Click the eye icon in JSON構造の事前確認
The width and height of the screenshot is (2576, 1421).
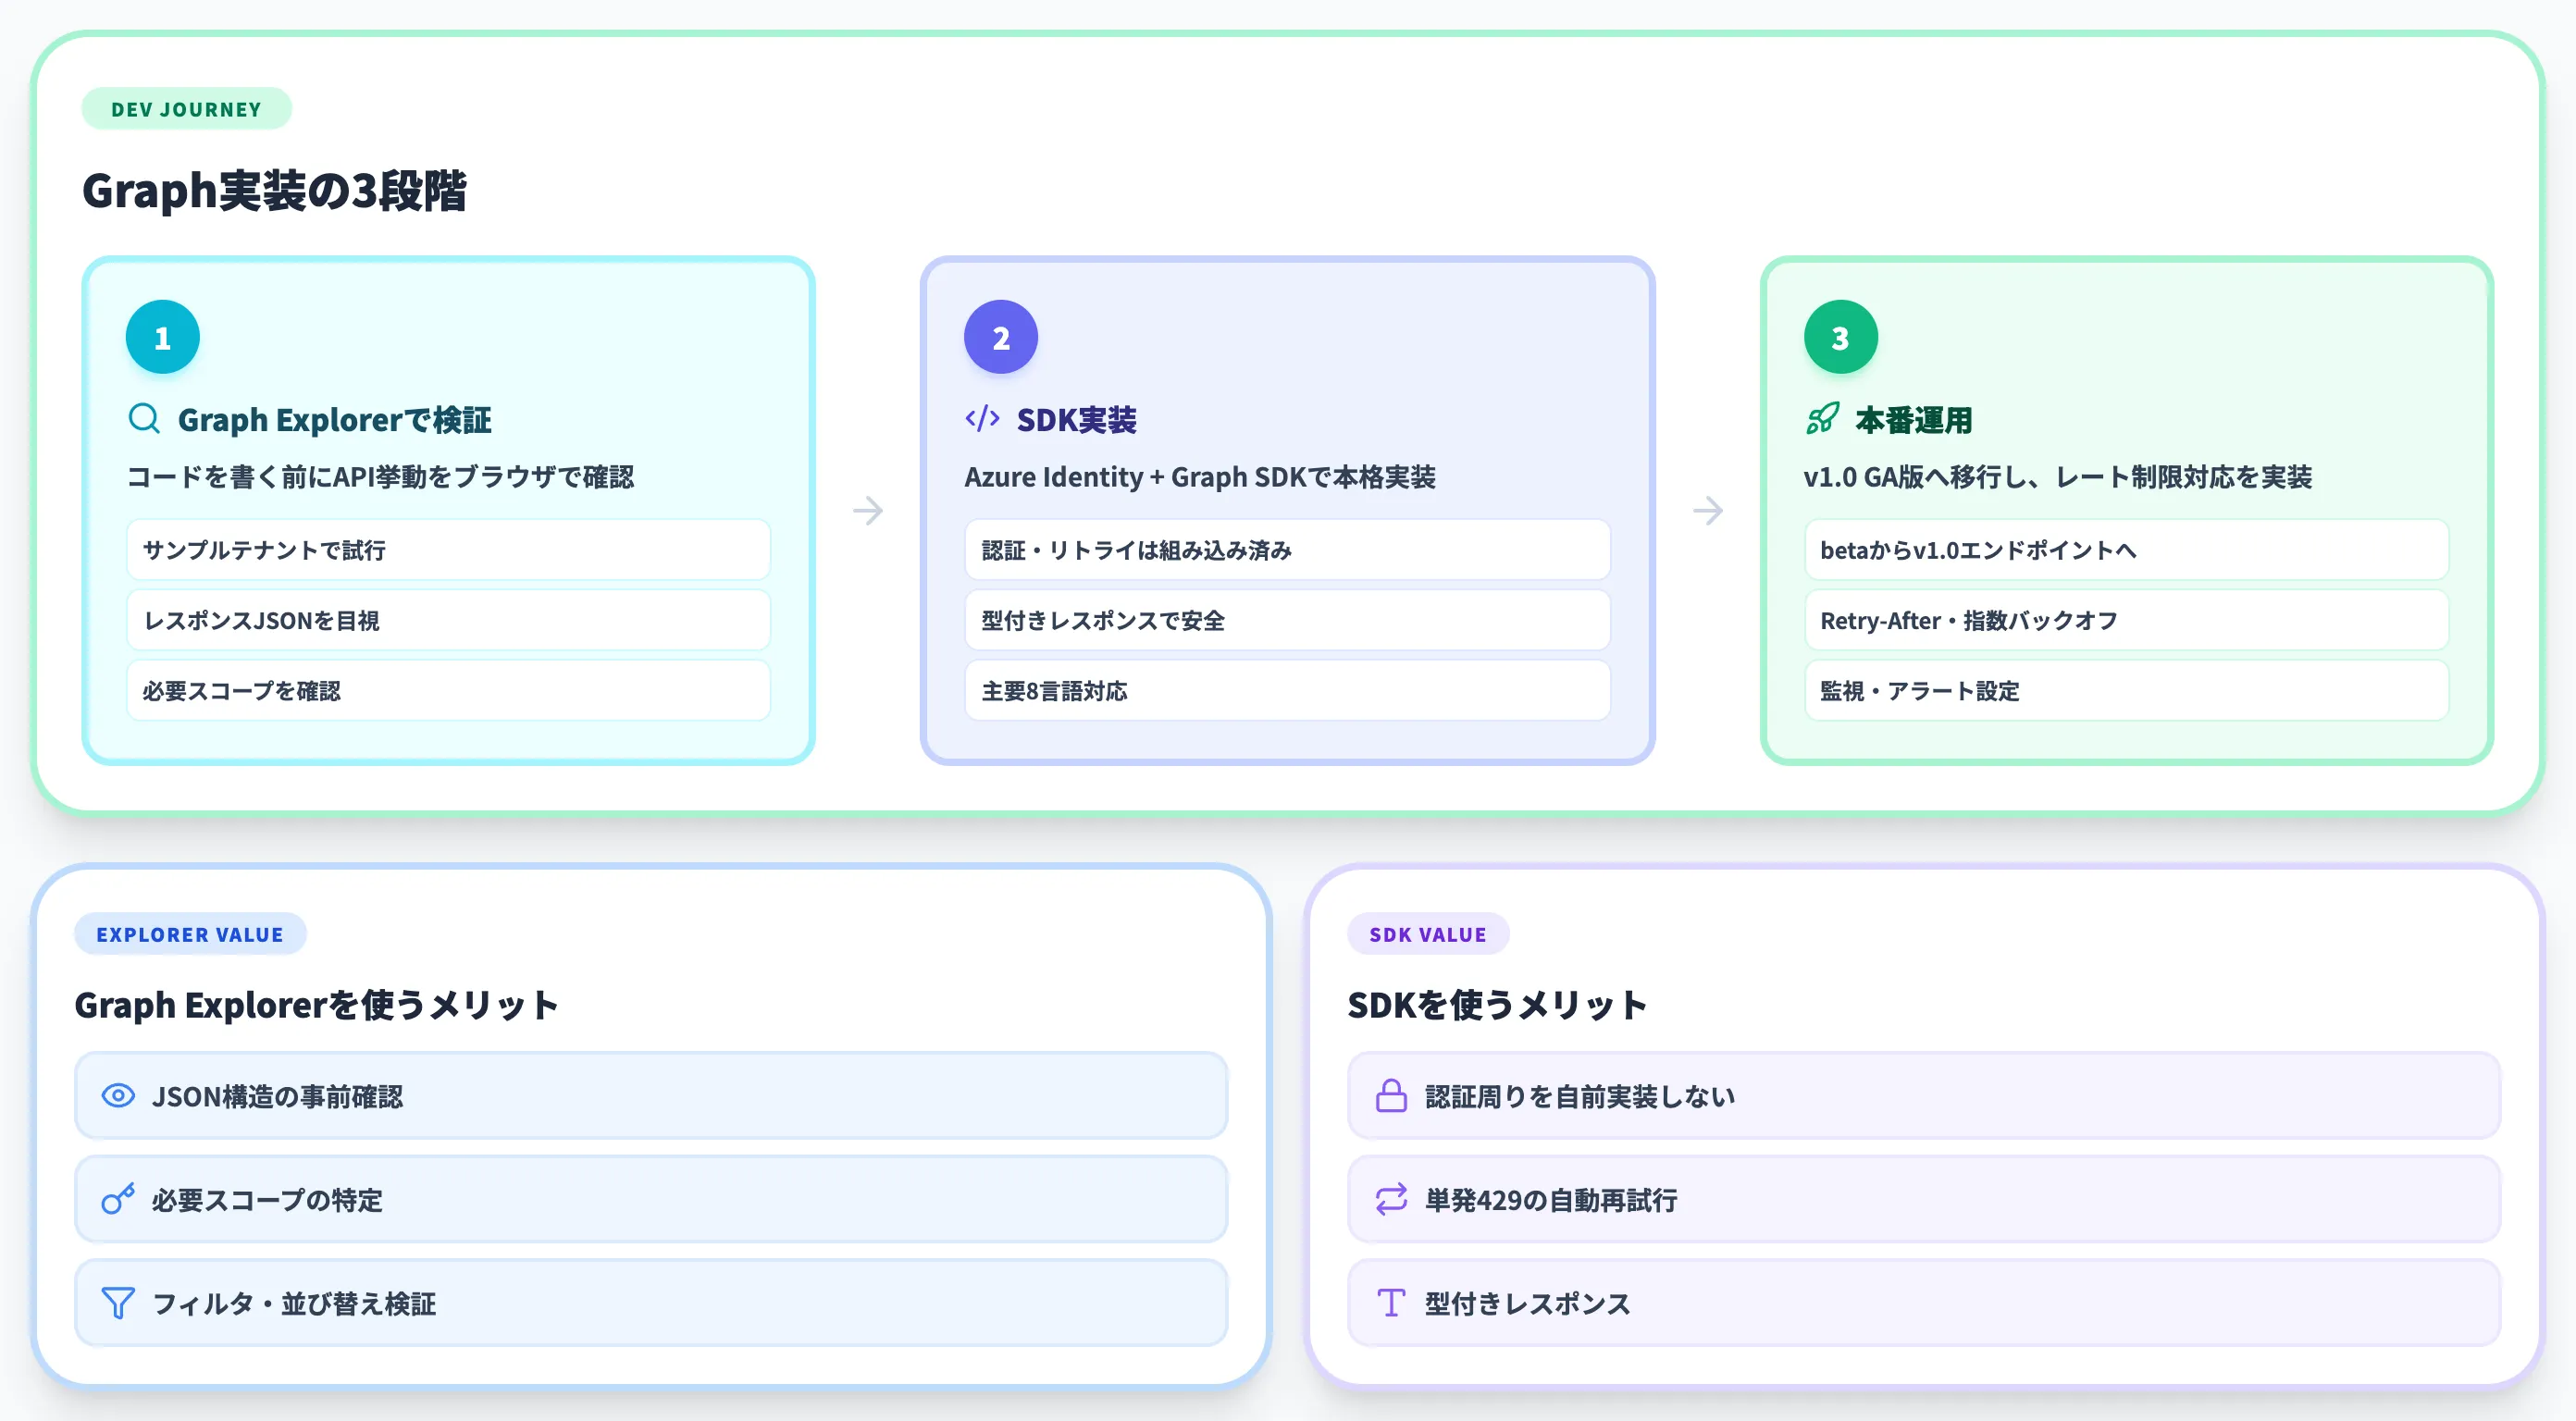tap(118, 1095)
